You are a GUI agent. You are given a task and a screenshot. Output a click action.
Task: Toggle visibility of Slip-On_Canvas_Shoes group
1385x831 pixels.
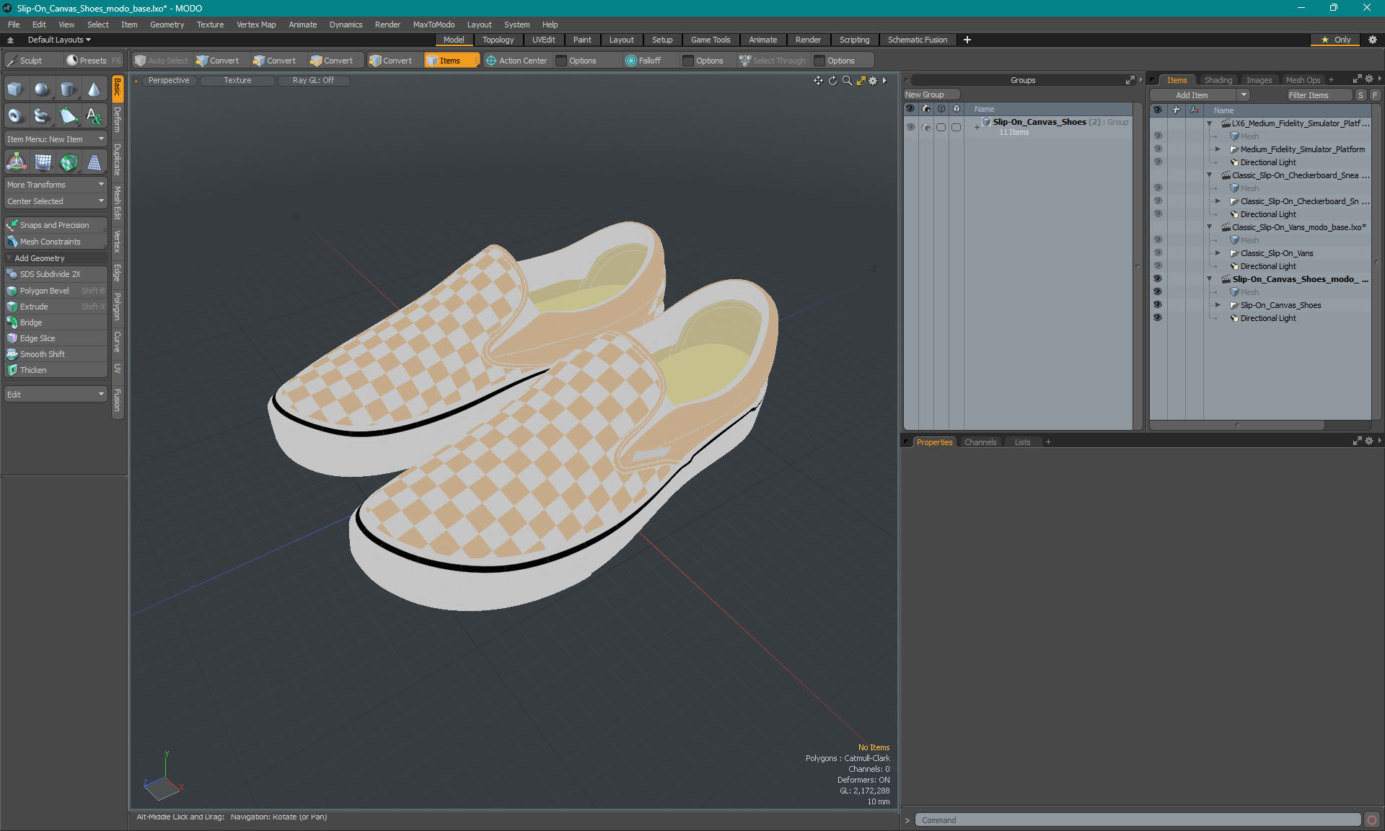pyautogui.click(x=910, y=127)
